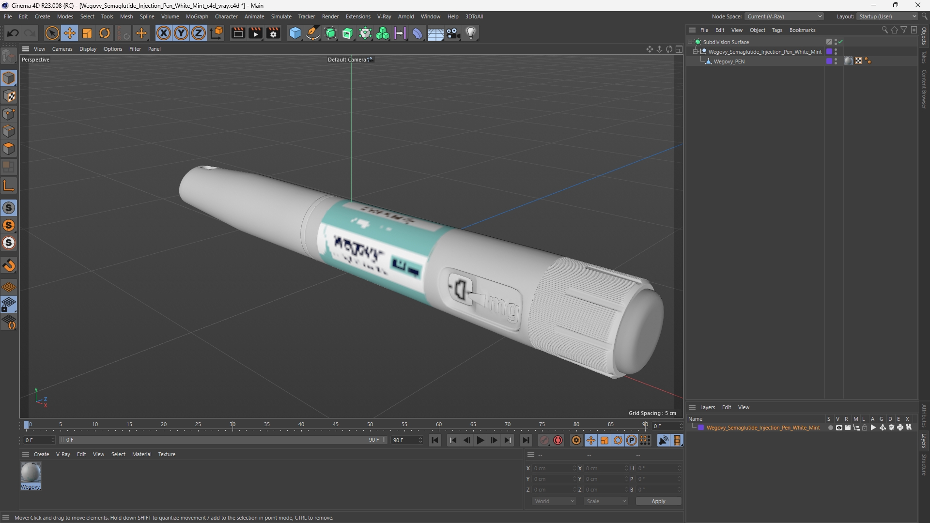
Task: Switch to Model mode icon
Action: pyautogui.click(x=9, y=78)
